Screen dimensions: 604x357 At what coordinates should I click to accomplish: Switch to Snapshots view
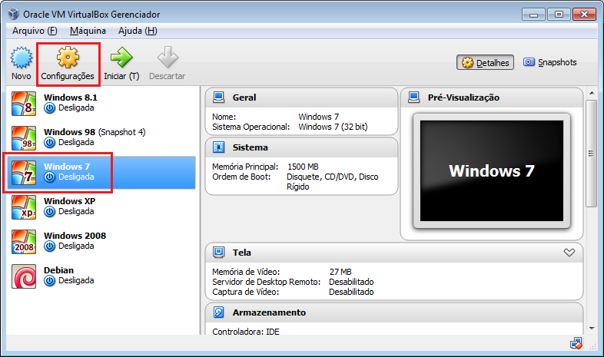click(x=550, y=62)
